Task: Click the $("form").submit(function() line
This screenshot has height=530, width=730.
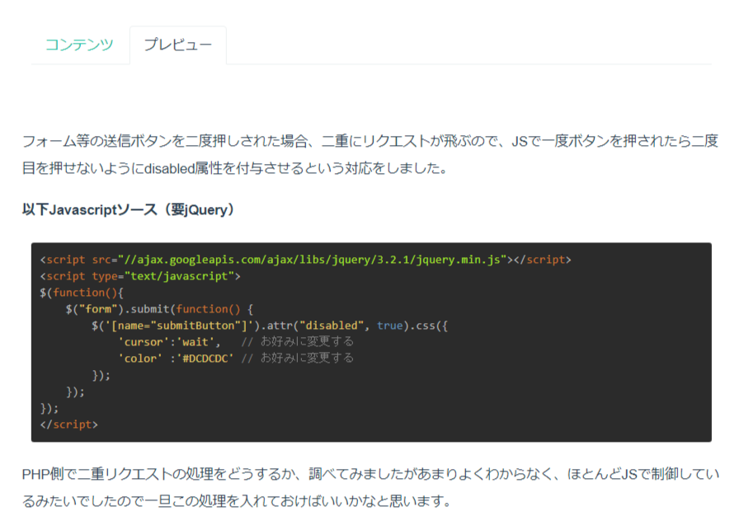Action: coord(159,309)
